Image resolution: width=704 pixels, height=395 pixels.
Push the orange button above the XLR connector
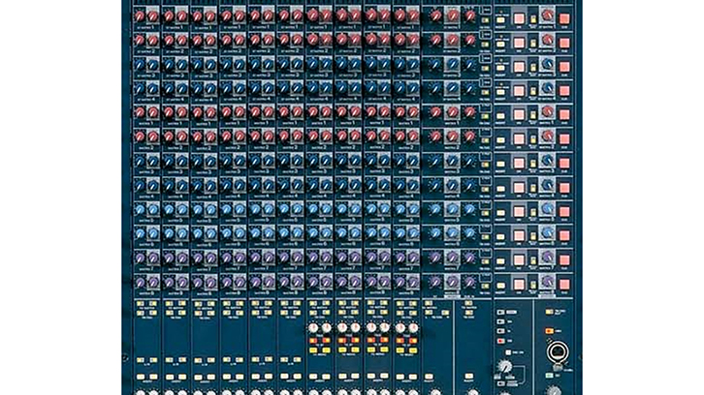[x=549, y=331]
